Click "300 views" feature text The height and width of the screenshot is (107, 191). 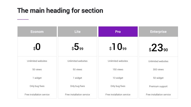pyautogui.click(x=158, y=70)
